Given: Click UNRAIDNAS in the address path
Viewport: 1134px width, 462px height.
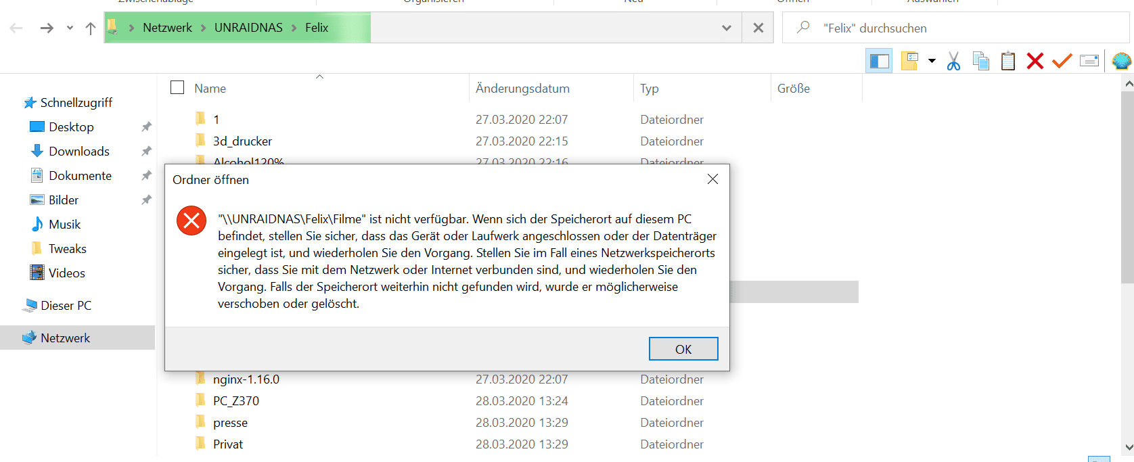Looking at the screenshot, I should (x=248, y=28).
